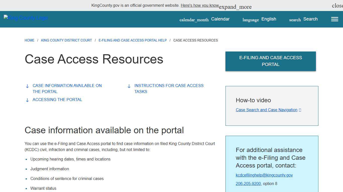Click the E-Filing And Case Access Portal button
Image resolution: width=343 pixels, height=192 pixels.
coord(270,61)
